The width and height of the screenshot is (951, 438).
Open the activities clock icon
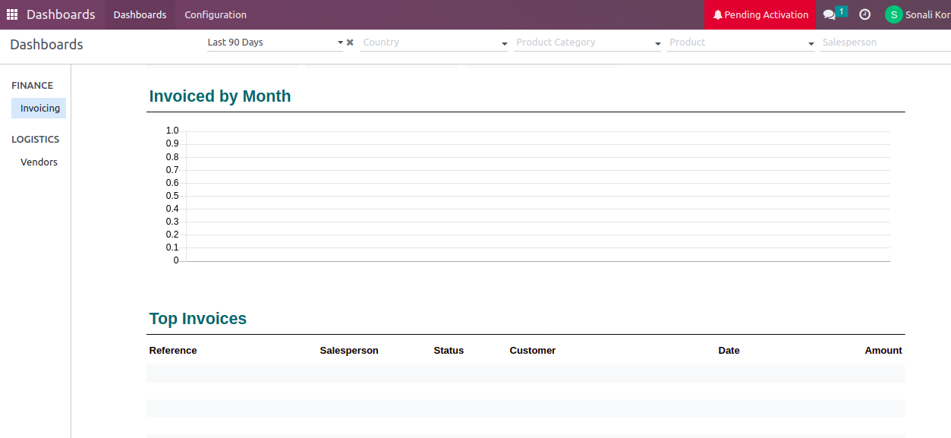(x=864, y=14)
